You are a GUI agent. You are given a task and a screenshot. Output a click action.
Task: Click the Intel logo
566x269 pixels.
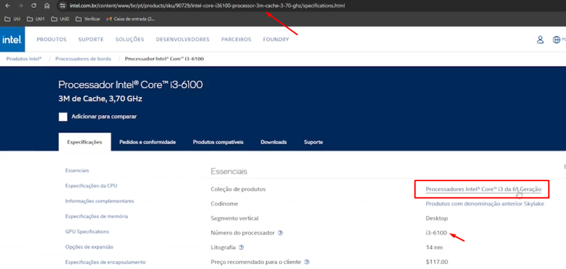click(12, 39)
